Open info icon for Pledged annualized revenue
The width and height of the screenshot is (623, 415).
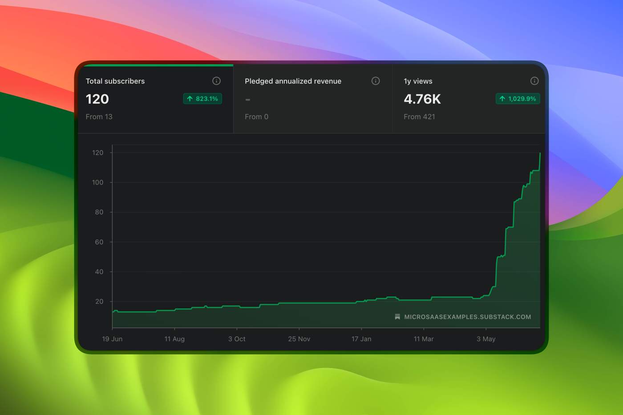tap(376, 81)
